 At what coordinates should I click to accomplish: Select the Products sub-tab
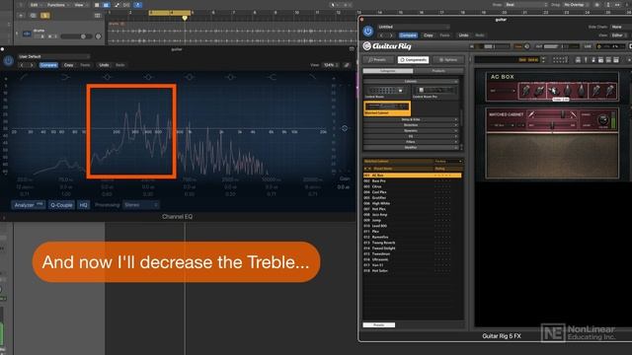point(438,71)
